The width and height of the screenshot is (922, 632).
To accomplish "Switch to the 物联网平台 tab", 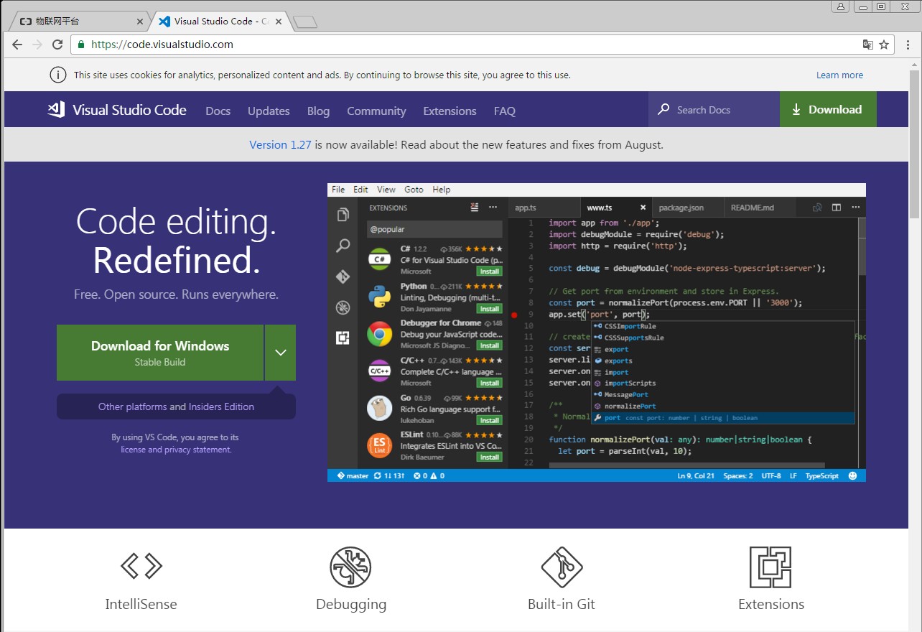I will click(79, 22).
